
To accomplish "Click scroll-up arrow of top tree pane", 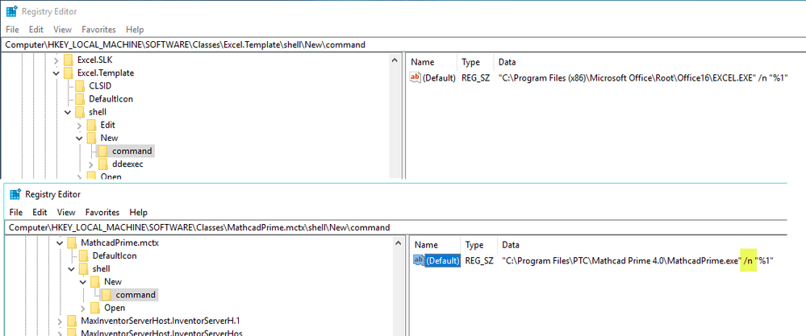I will tap(395, 60).
